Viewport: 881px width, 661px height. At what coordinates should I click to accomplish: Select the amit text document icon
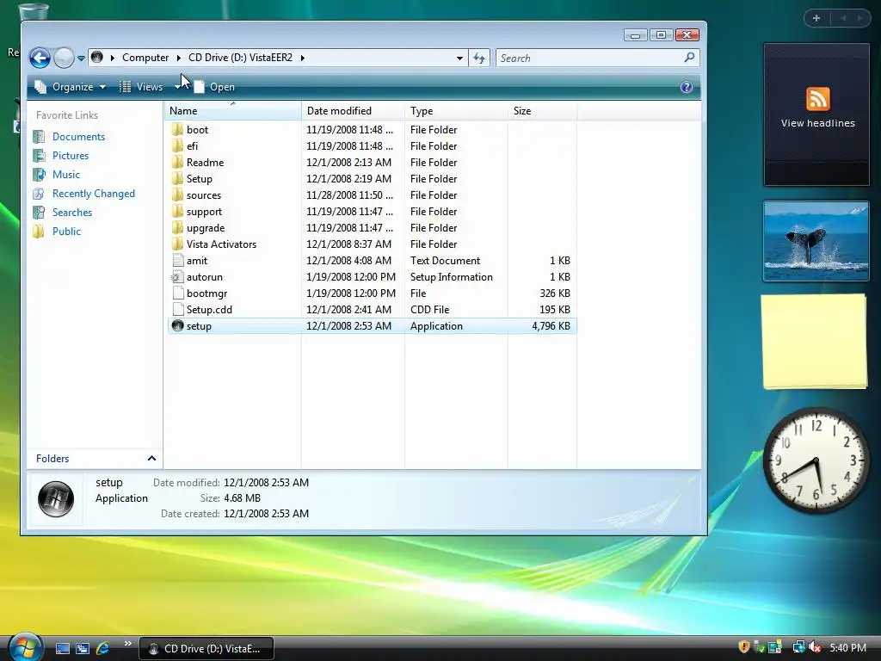[177, 260]
